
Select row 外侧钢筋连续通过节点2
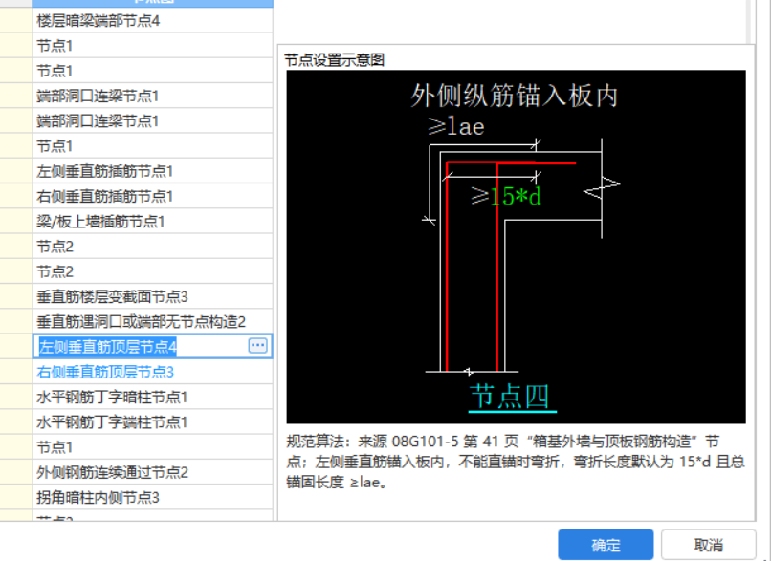click(152, 471)
